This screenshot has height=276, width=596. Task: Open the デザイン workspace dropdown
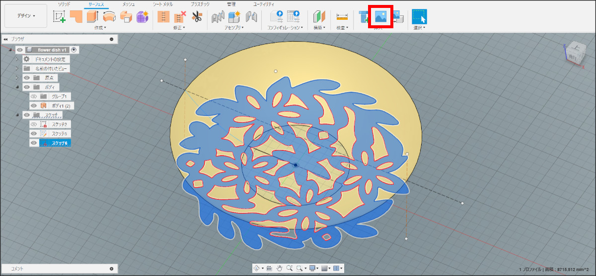point(26,16)
